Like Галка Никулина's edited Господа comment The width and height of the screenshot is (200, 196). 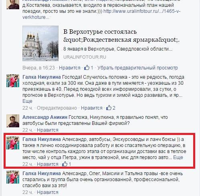[x=92, y=108]
